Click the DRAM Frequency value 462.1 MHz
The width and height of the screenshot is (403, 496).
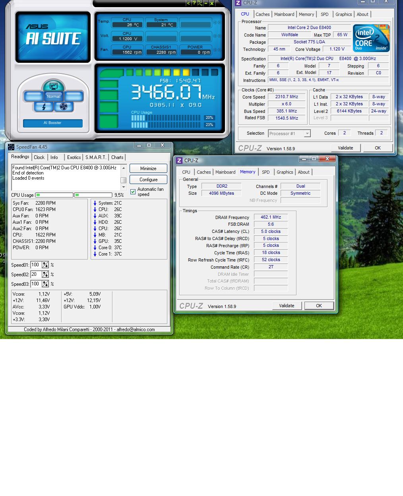271,217
